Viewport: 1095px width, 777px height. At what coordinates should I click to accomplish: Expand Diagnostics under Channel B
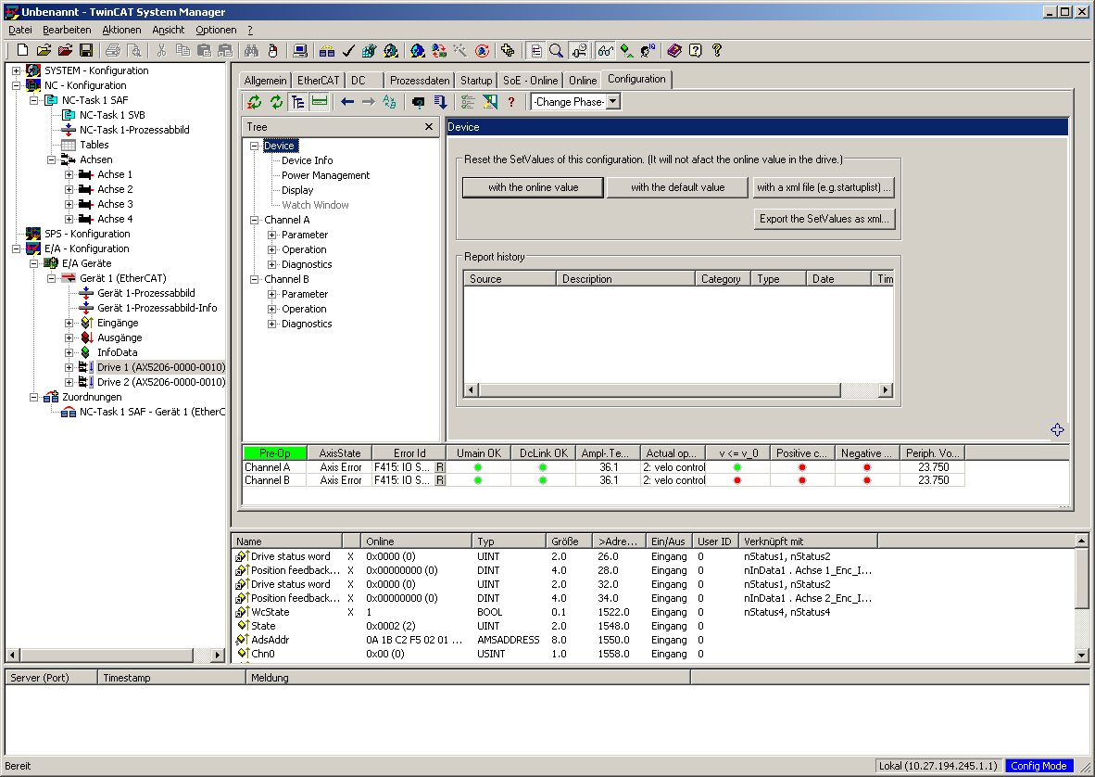(x=271, y=324)
